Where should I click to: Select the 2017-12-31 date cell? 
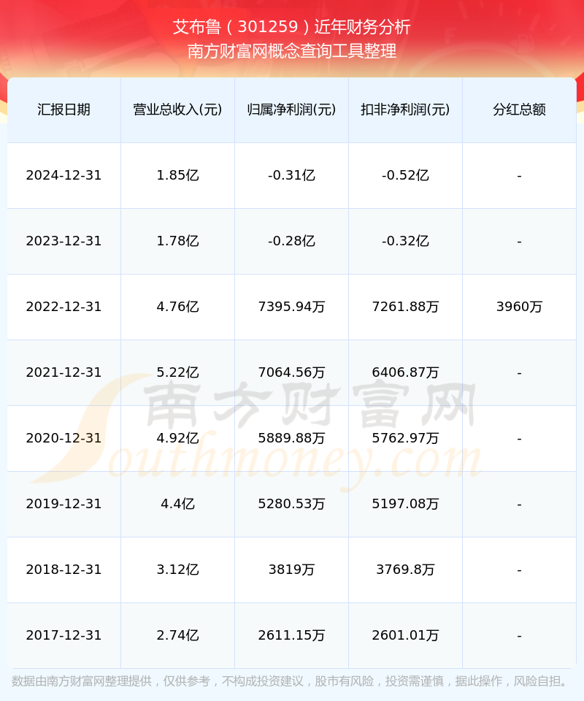64,635
